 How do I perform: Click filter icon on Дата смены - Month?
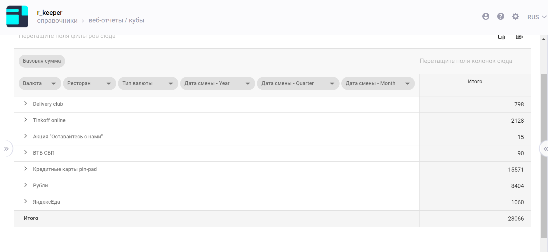pos(407,83)
